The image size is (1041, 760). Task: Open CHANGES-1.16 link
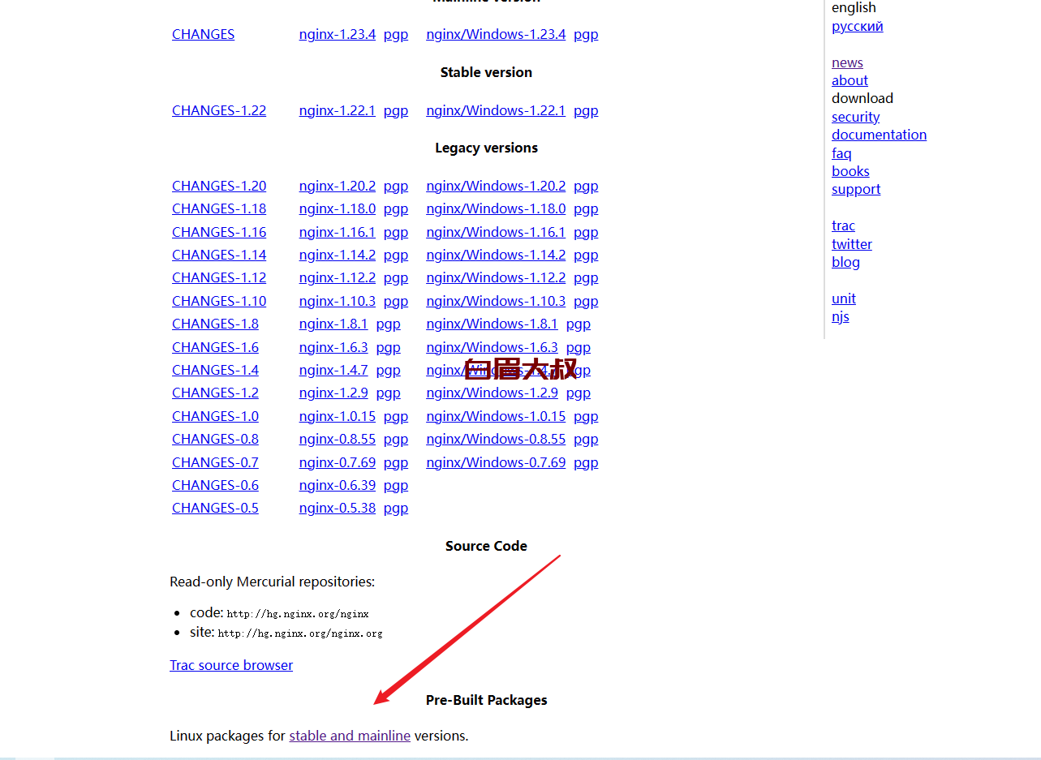(219, 232)
